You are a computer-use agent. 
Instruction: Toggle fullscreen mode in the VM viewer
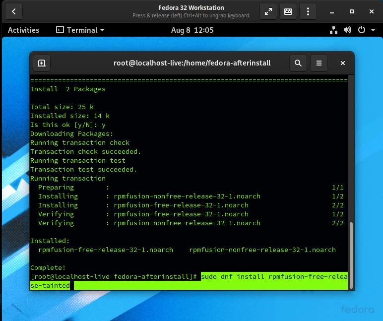click(x=268, y=11)
